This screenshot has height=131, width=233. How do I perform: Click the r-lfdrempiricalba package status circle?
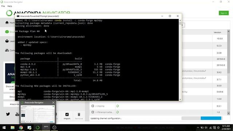click(x=117, y=112)
